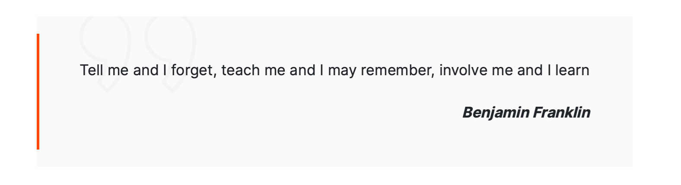
Task: Click the word 'Franklin' in the attribution
Action: (562, 112)
